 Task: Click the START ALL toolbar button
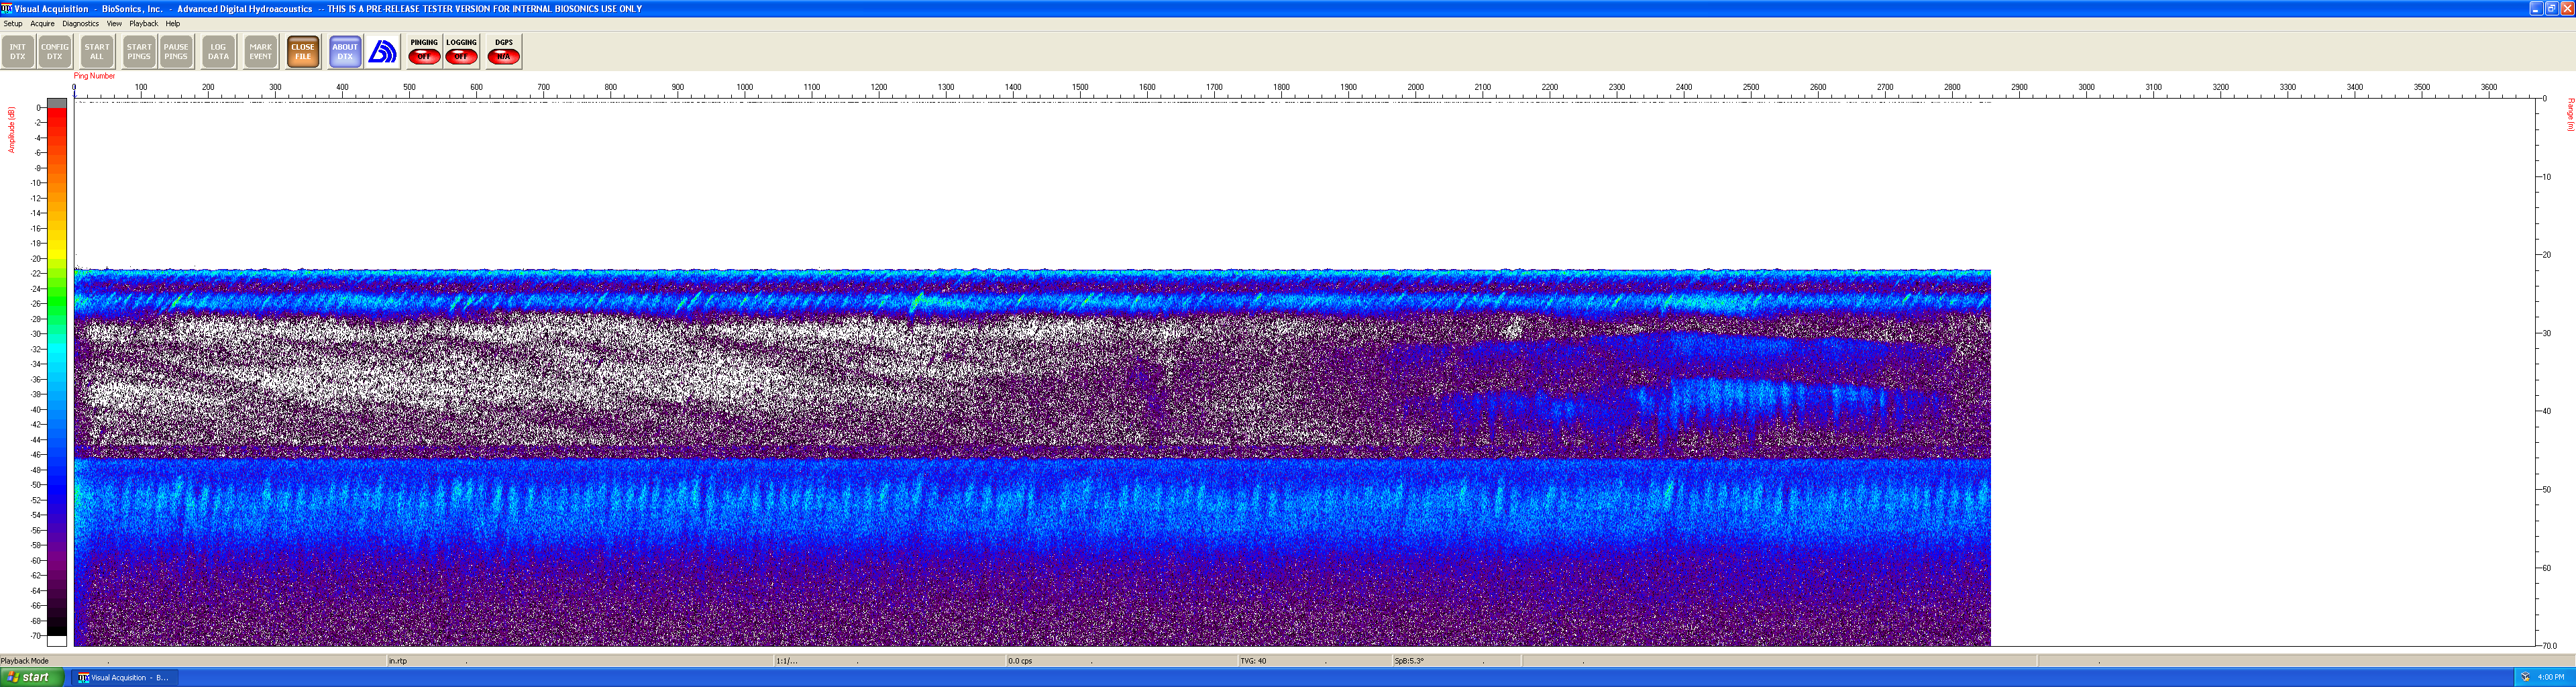97,51
